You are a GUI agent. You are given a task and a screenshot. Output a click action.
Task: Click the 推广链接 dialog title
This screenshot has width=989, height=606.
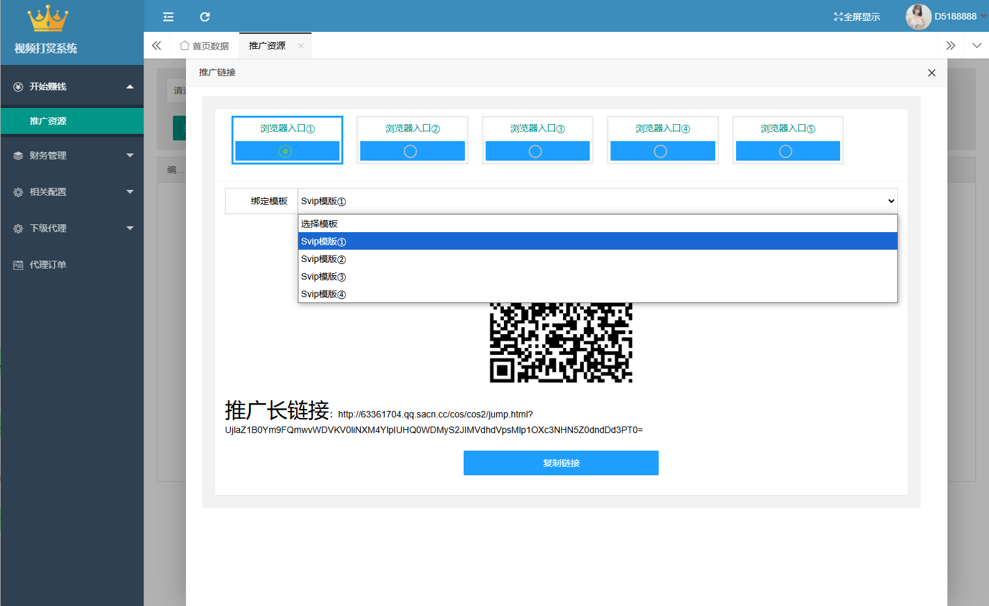[217, 72]
